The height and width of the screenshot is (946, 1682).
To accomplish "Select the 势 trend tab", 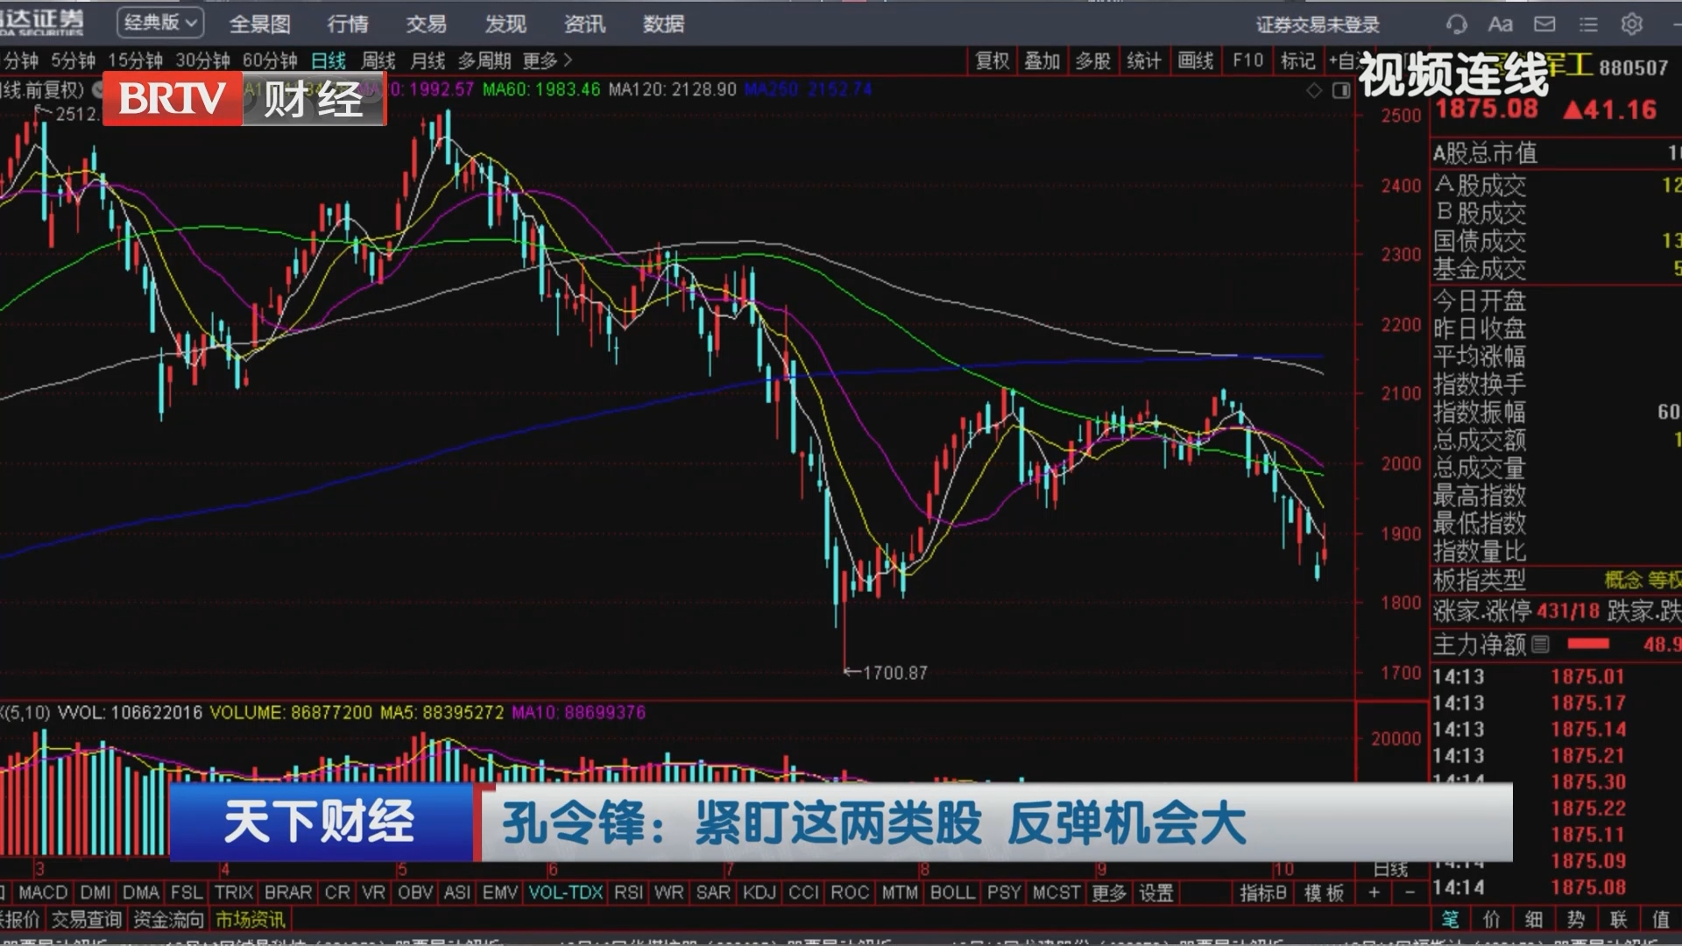I will tap(1575, 919).
